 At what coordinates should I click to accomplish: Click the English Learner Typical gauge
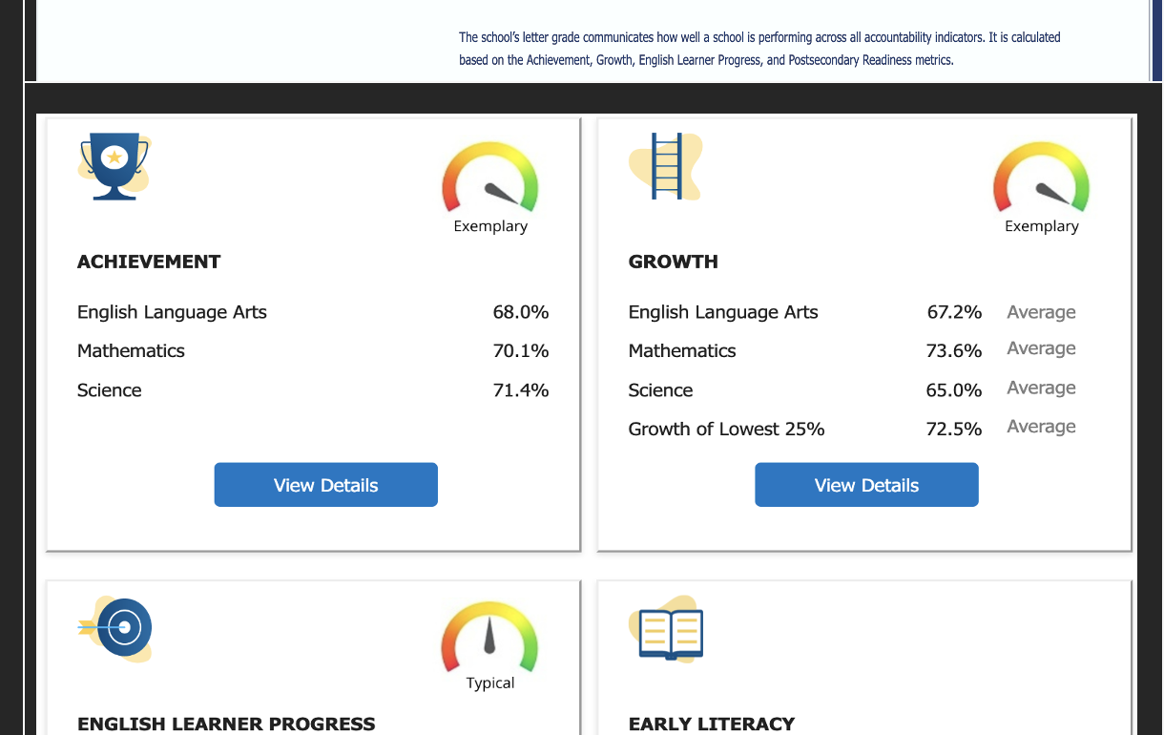489,637
